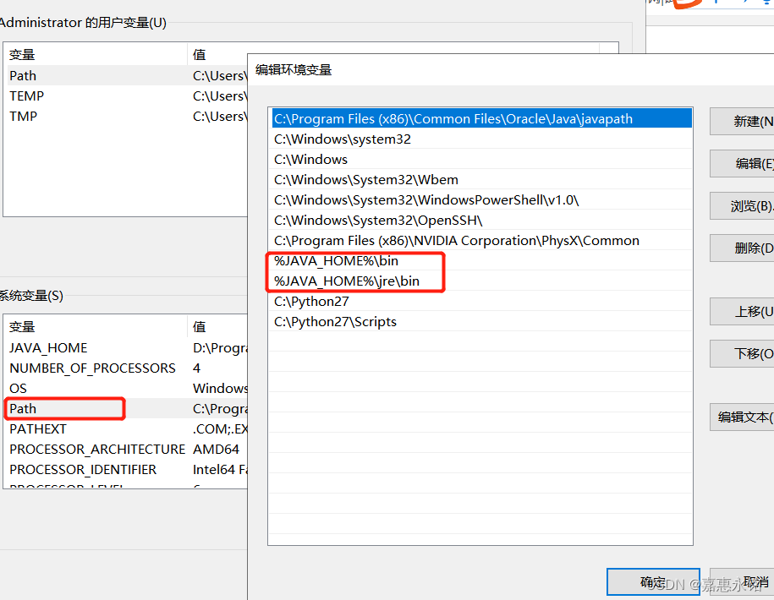Select NUMBER_OF_PROCESSORS system variable
The image size is (774, 600).
[x=126, y=368]
